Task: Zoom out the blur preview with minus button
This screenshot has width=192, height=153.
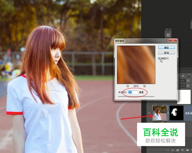Action: tap(128, 86)
